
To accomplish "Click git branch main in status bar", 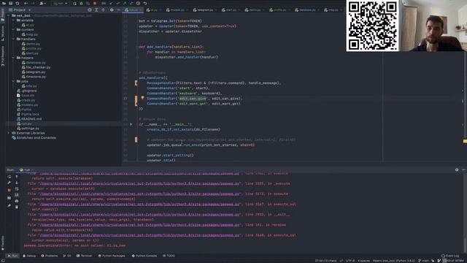I will [423, 261].
